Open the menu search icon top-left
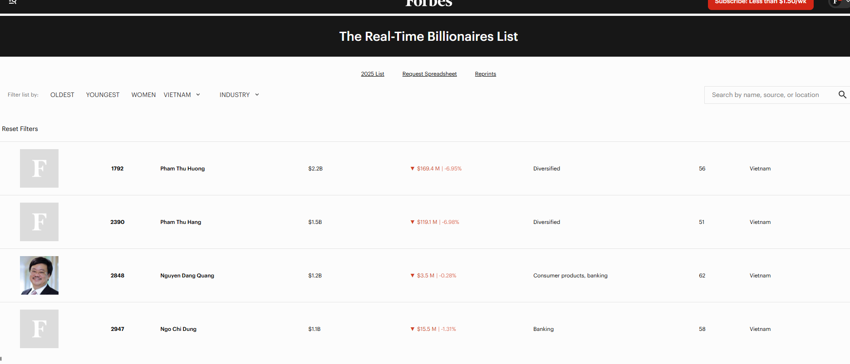 pyautogui.click(x=13, y=2)
